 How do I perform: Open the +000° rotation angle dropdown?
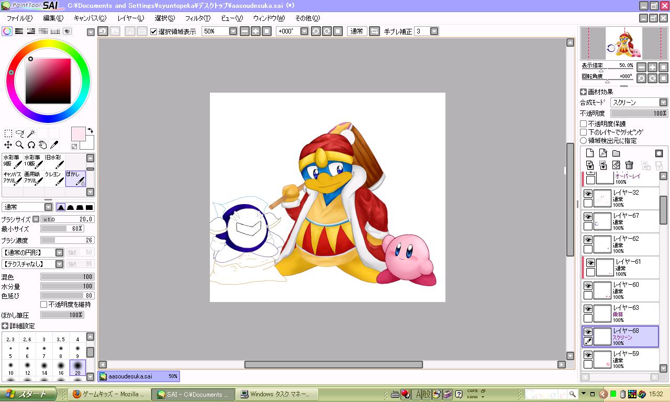click(304, 31)
